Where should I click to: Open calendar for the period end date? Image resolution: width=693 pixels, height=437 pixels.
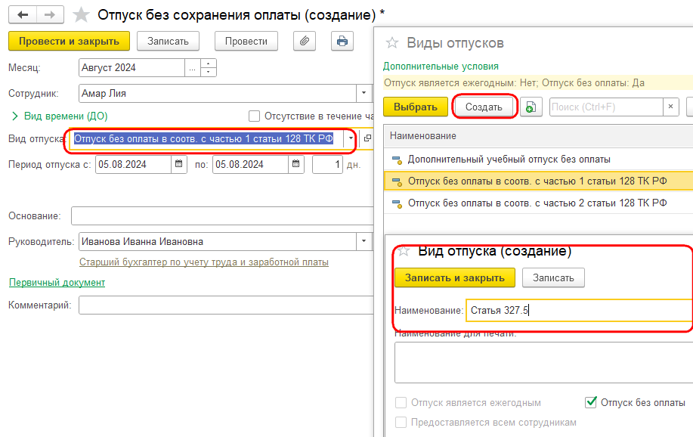pos(296,164)
